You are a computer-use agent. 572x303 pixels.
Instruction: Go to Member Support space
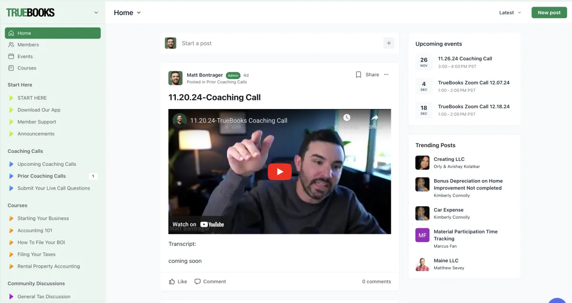37,122
